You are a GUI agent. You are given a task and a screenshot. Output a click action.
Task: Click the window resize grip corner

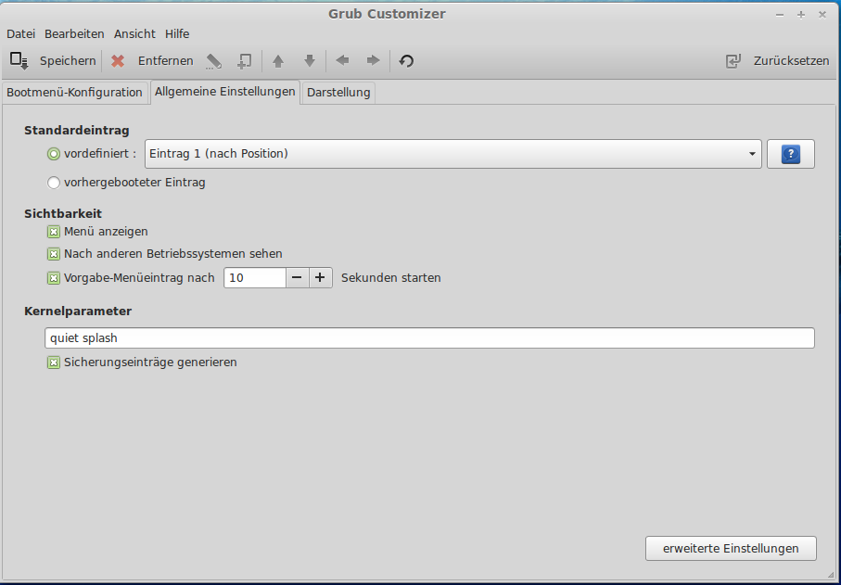[x=830, y=575]
